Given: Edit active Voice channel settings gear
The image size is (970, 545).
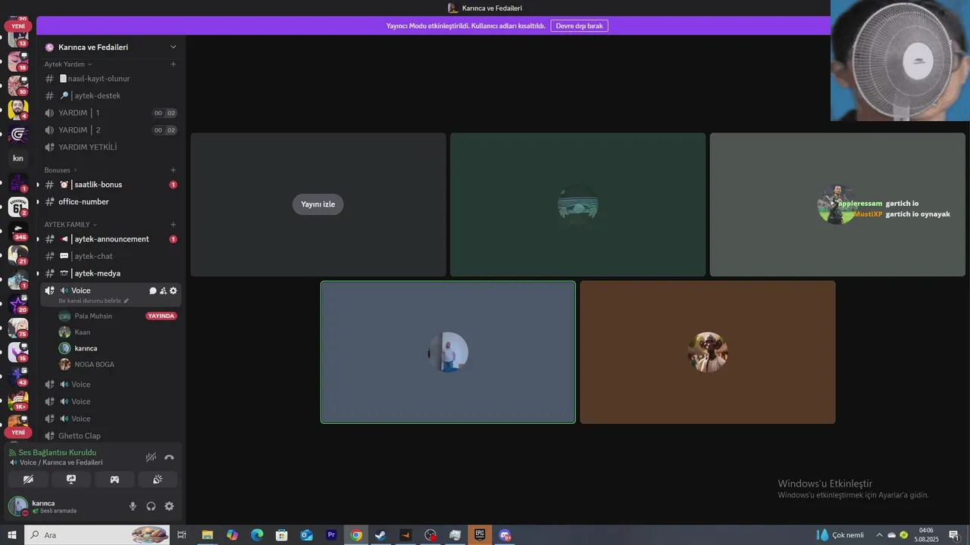Looking at the screenshot, I should point(173,291).
